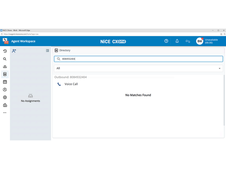Click the New Interaction add-person icon
Viewport: 226px width, 169px height.
[x=14, y=51]
